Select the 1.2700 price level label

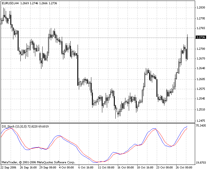click(201, 49)
